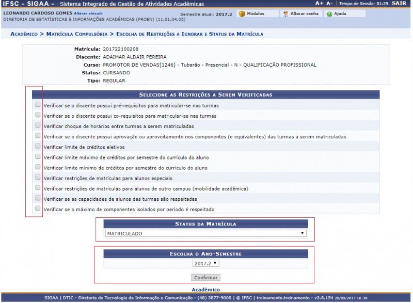Image resolution: width=413 pixels, height=303 pixels.
Task: Toggle limite de créditos eletivos checkbox
Action: coord(37,146)
